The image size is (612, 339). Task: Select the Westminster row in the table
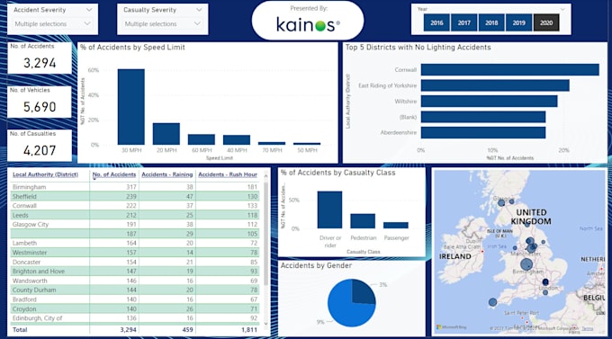tap(135, 253)
